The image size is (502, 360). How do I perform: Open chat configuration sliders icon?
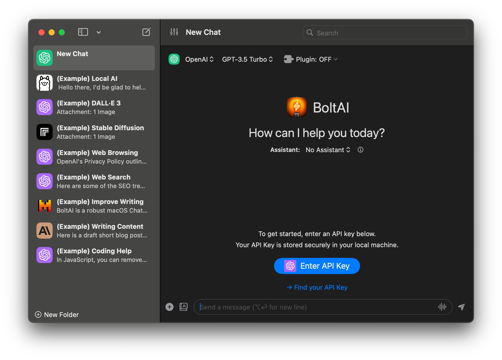coord(174,32)
